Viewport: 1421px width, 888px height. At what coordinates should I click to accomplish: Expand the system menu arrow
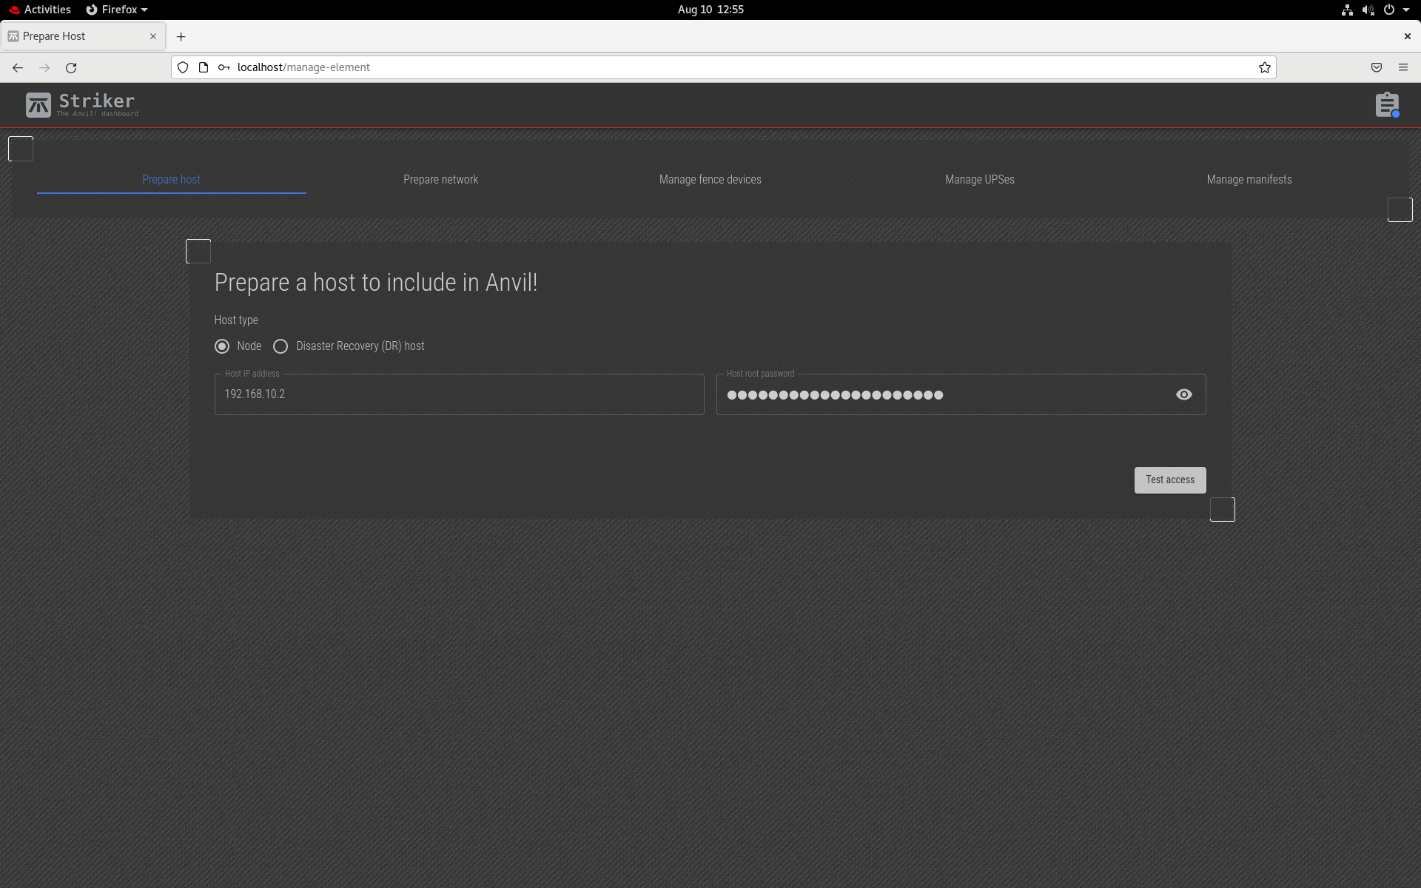pyautogui.click(x=1405, y=10)
